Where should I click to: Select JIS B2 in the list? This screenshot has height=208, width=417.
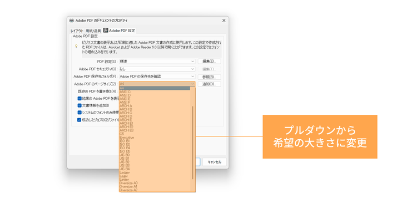(155, 162)
